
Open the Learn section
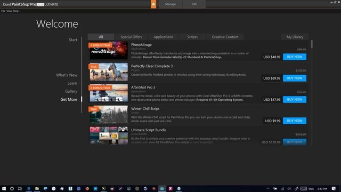(72, 83)
